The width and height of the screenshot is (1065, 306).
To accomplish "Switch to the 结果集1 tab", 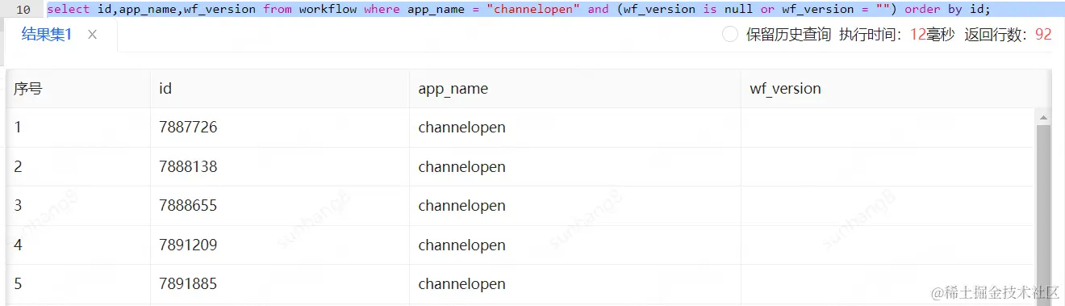I will [x=47, y=35].
